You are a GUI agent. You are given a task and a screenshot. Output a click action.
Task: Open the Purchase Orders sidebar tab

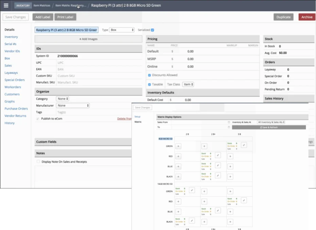tap(16, 109)
